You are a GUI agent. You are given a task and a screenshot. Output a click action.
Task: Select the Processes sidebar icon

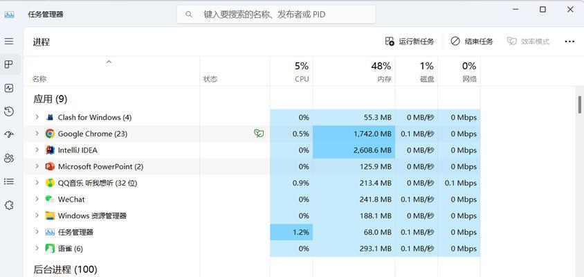tap(9, 64)
